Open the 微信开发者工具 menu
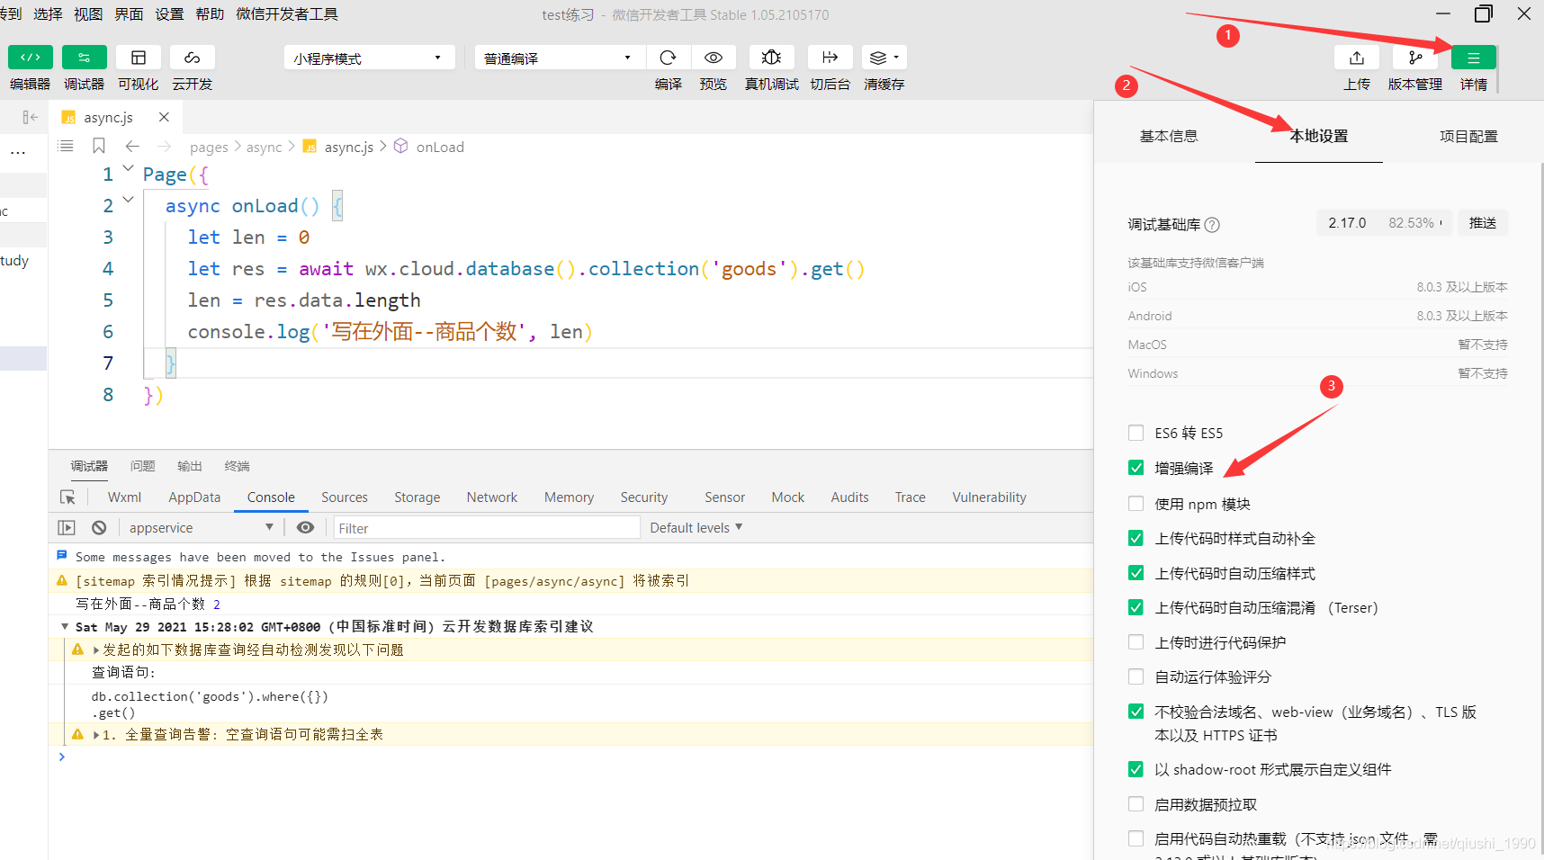The image size is (1544, 860). (287, 14)
